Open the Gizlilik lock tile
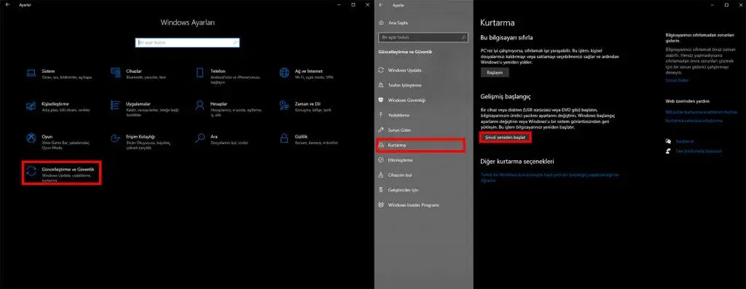 tap(309, 138)
